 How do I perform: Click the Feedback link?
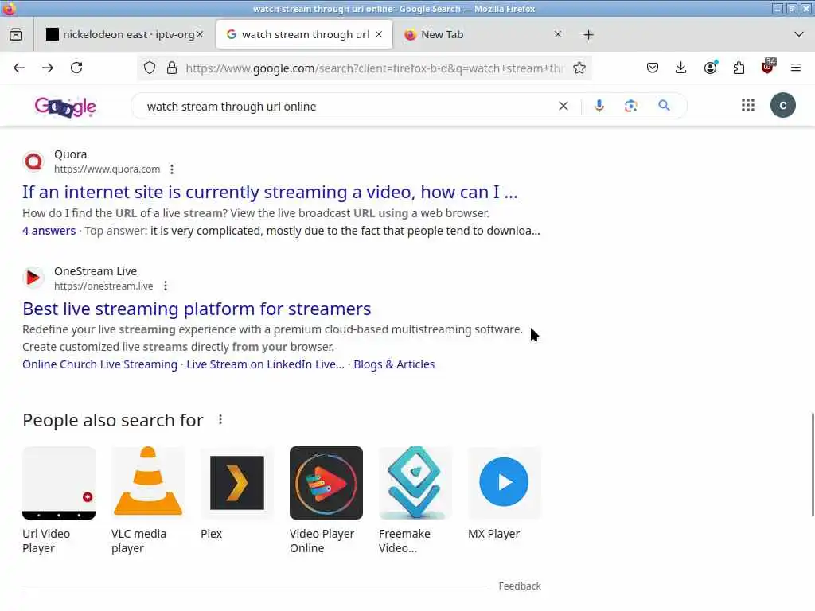point(520,586)
